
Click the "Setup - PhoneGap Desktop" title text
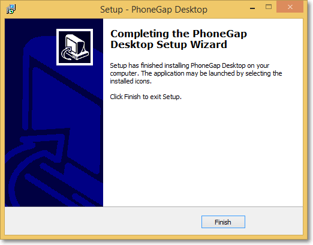pyautogui.click(x=154, y=10)
